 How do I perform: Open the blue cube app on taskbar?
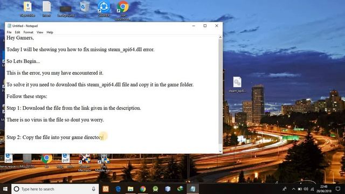tap(168, 189)
